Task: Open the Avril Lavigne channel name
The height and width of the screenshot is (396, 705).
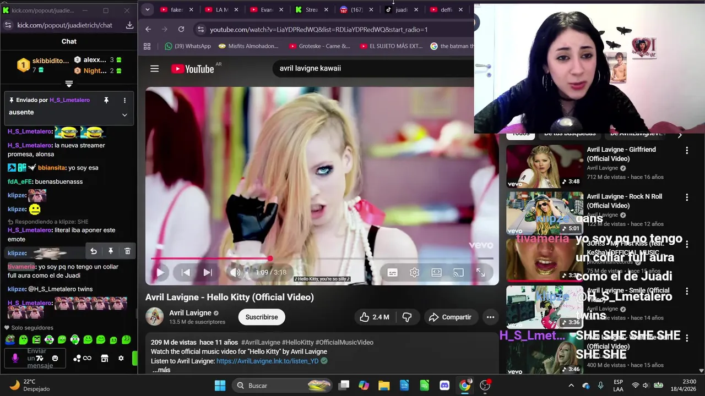Action: coord(190,312)
